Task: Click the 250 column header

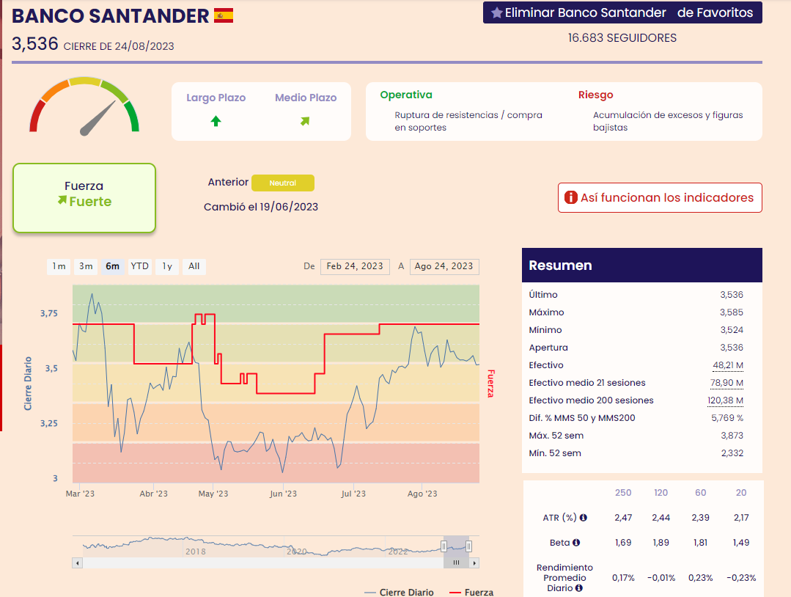Action: pos(623,493)
